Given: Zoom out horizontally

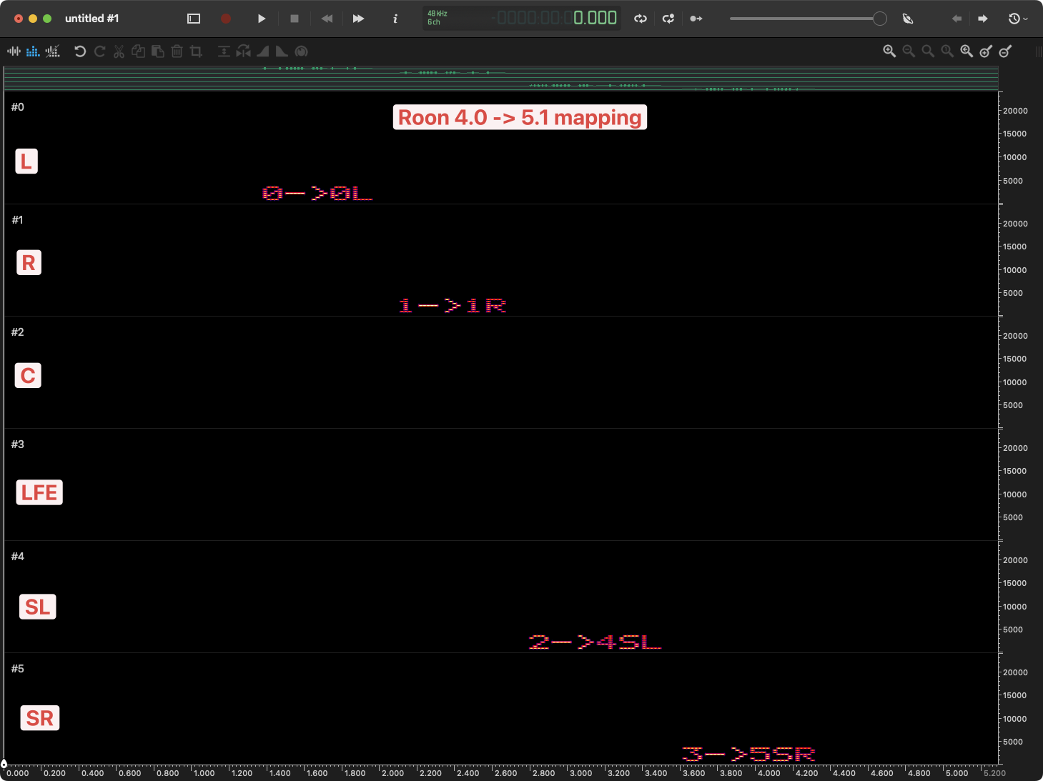Looking at the screenshot, I should pos(909,51).
